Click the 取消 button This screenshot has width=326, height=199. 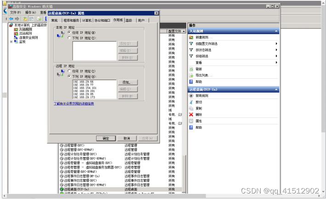coord(127,138)
